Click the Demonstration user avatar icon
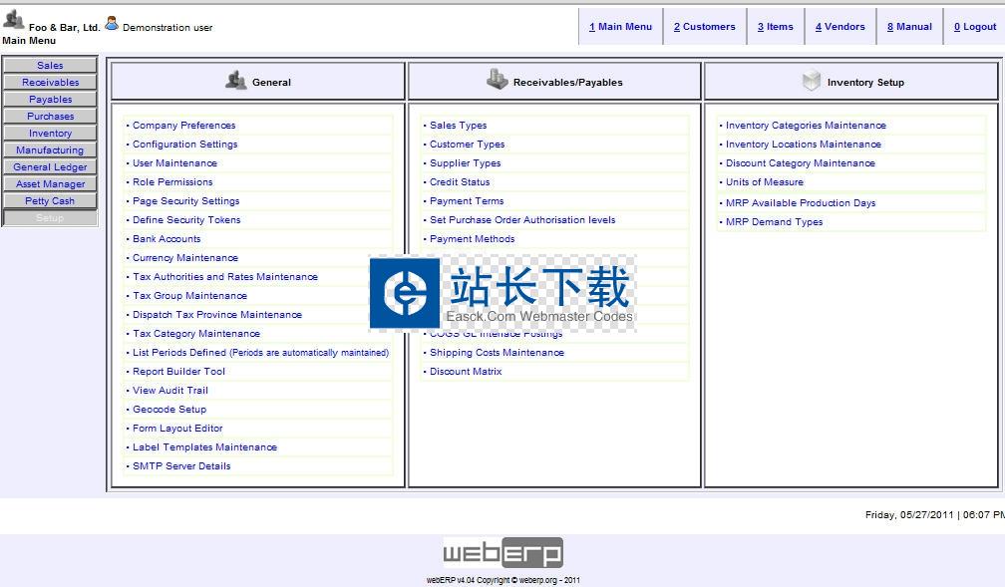This screenshot has width=1005, height=587. point(112,24)
